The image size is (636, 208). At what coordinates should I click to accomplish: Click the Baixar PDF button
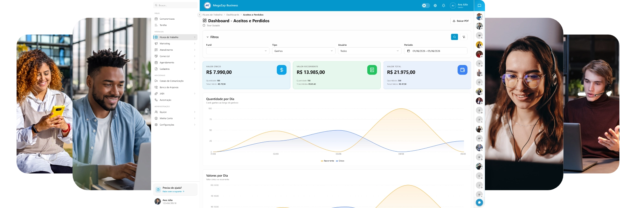tap(460, 21)
